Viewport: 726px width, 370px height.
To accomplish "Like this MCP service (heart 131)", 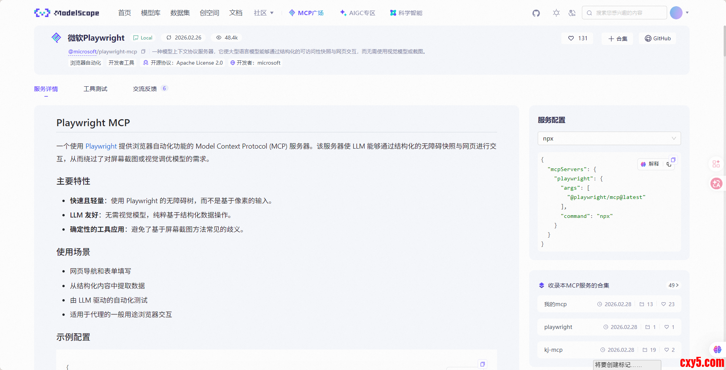I will click(x=577, y=38).
